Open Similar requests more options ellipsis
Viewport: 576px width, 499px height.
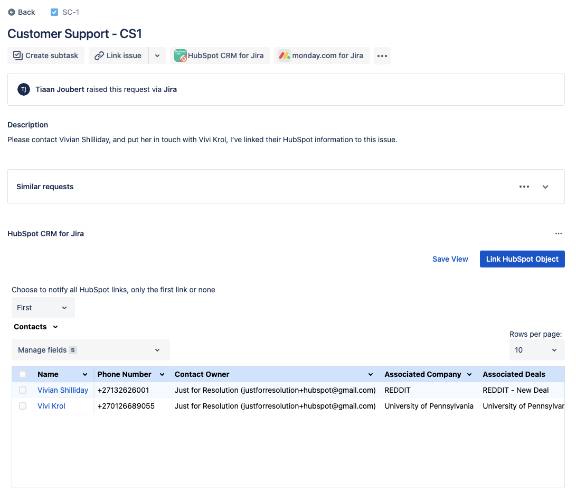pos(524,187)
